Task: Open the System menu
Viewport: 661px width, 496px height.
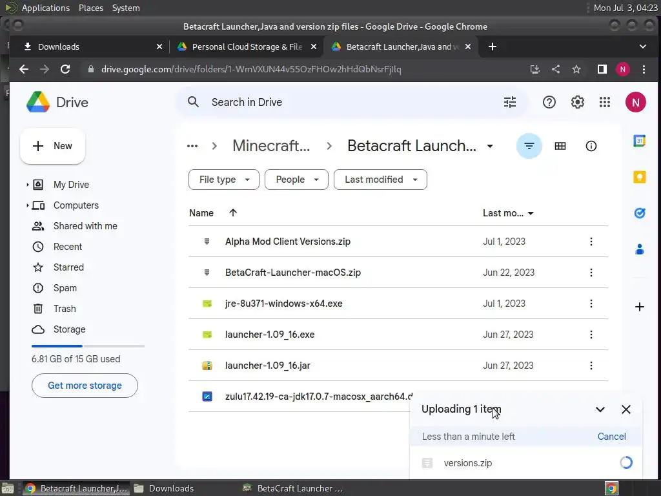Action: (126, 8)
